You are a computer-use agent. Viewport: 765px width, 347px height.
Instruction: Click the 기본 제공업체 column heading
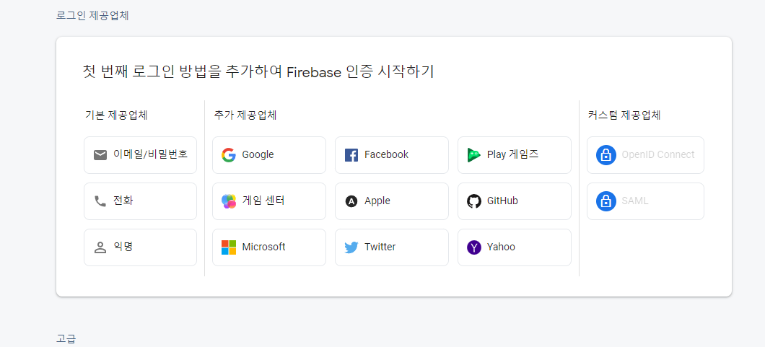point(116,115)
